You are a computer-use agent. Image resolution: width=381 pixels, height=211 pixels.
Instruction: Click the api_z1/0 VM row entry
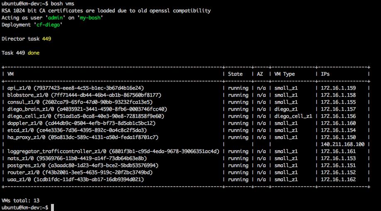coord(75,88)
